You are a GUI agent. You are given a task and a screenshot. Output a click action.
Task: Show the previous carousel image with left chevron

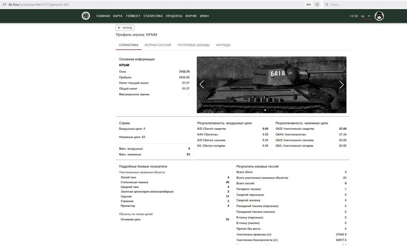(x=202, y=85)
